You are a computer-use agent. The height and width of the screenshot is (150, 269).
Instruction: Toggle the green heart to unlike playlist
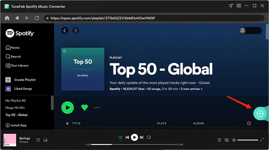tap(85, 107)
